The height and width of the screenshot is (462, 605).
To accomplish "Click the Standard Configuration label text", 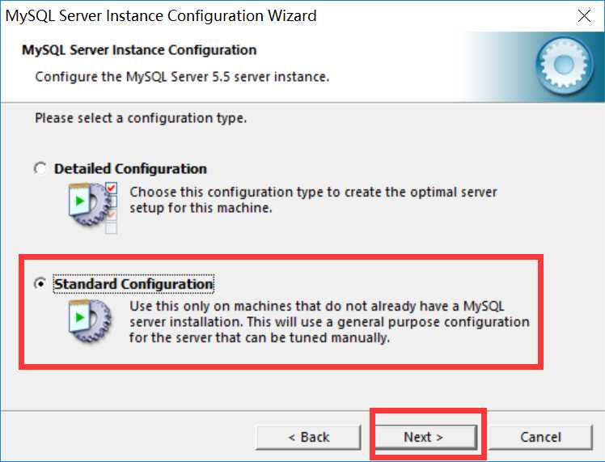I will pos(133,284).
